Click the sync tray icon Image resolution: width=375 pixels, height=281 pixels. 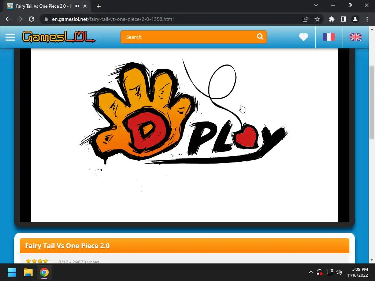pyautogui.click(x=320, y=272)
